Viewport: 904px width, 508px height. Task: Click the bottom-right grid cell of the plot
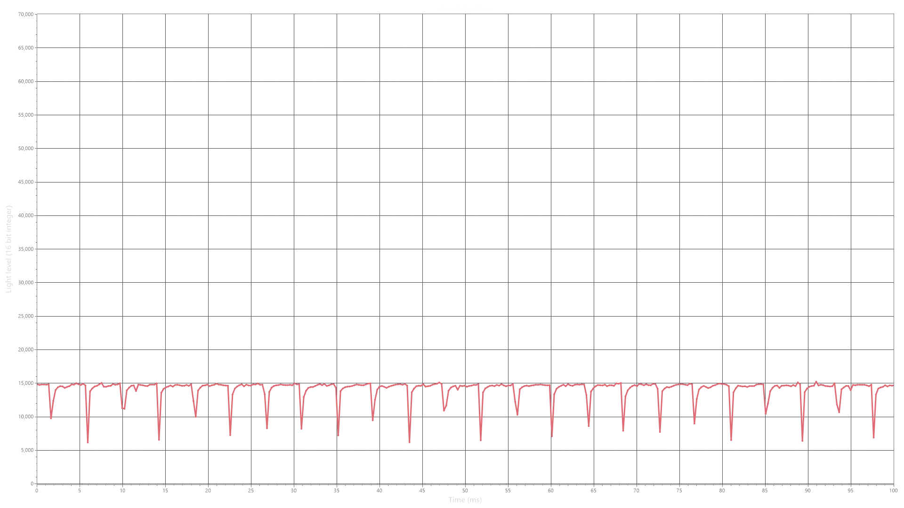pos(872,467)
